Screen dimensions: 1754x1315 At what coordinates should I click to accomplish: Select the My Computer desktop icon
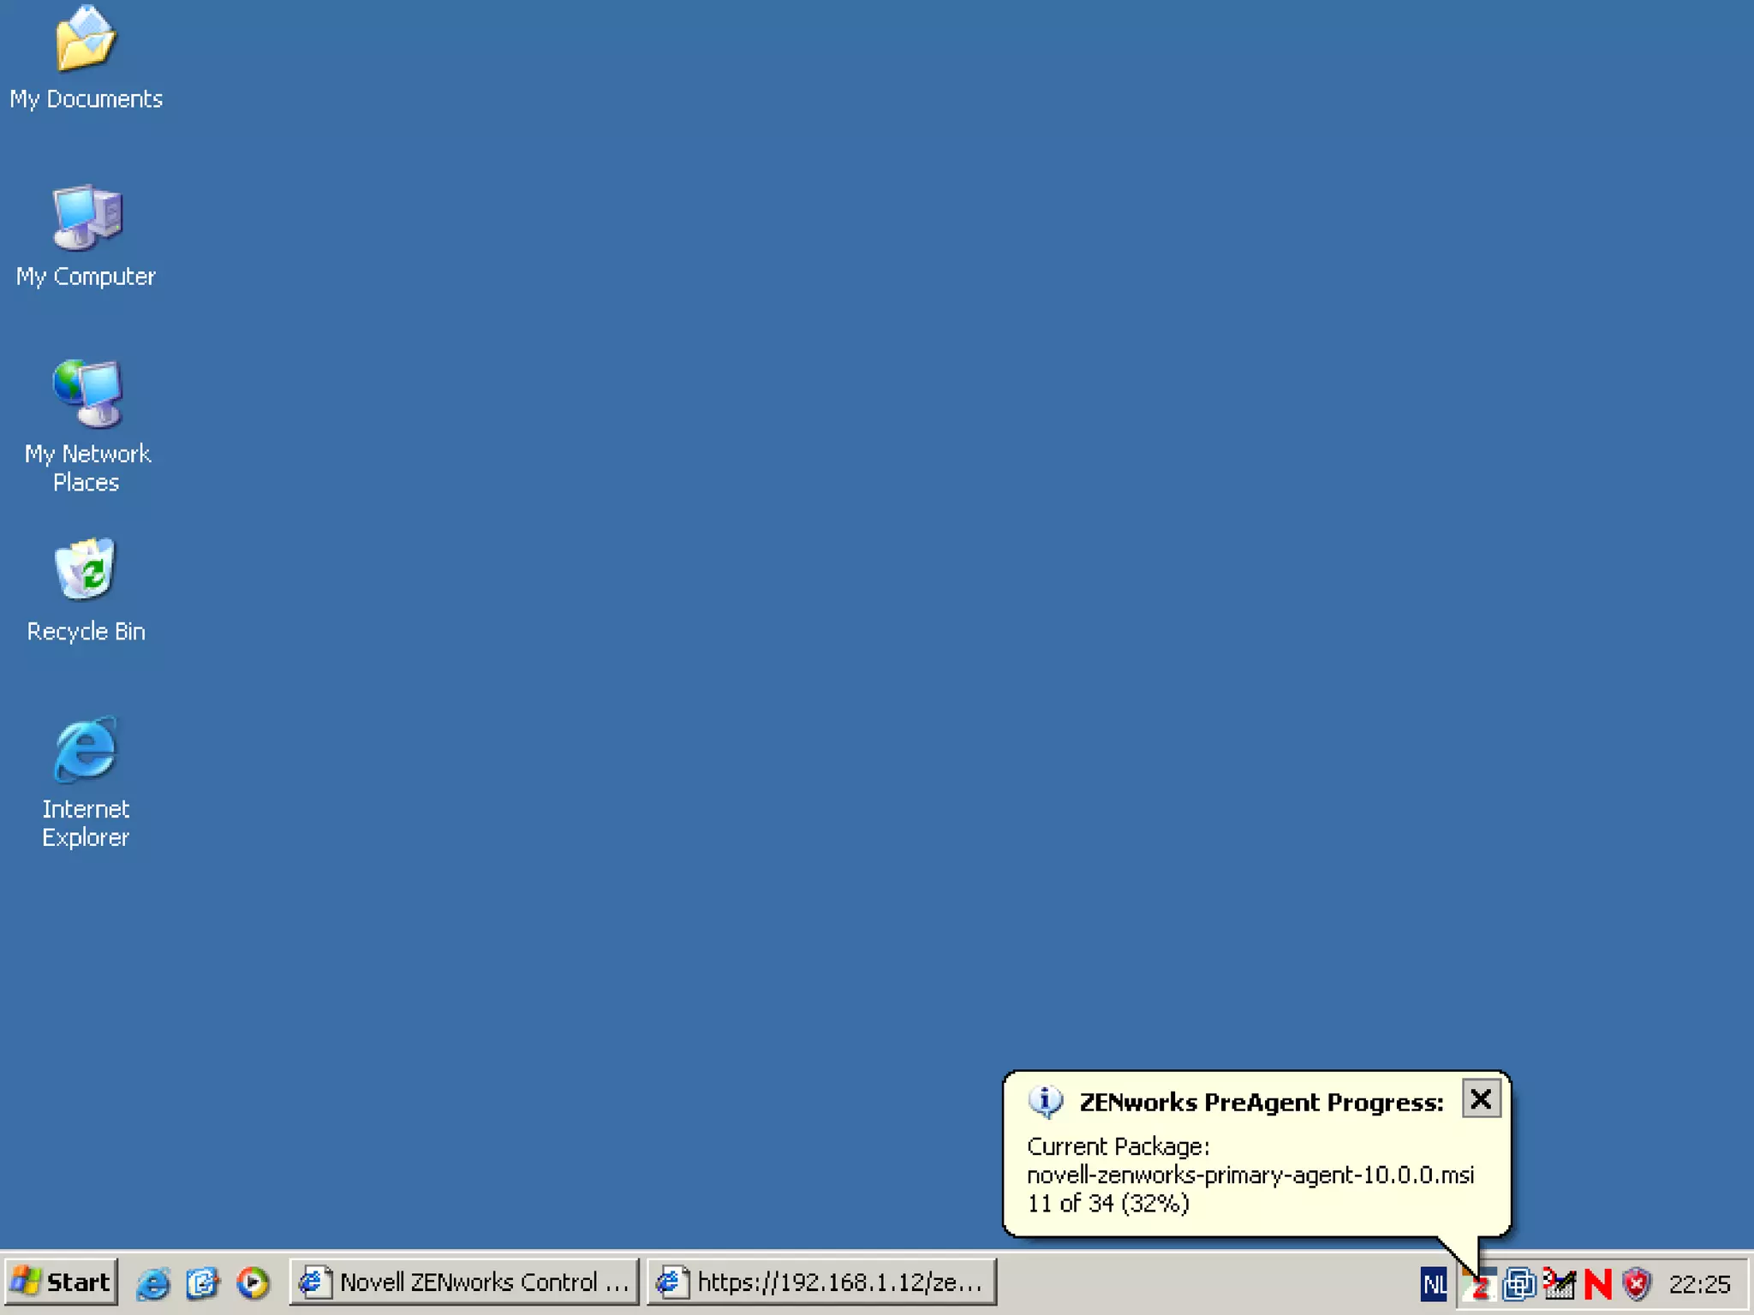click(86, 218)
